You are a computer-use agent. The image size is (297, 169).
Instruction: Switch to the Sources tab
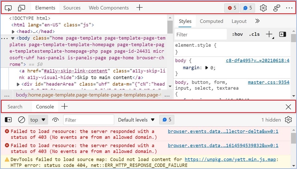pyautogui.click(x=72, y=8)
